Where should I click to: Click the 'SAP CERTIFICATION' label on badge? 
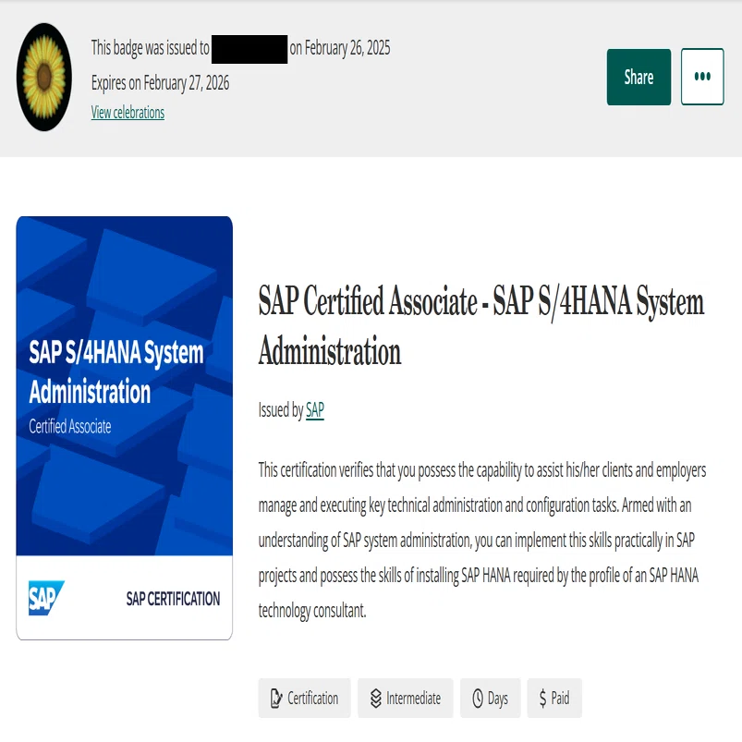[173, 599]
